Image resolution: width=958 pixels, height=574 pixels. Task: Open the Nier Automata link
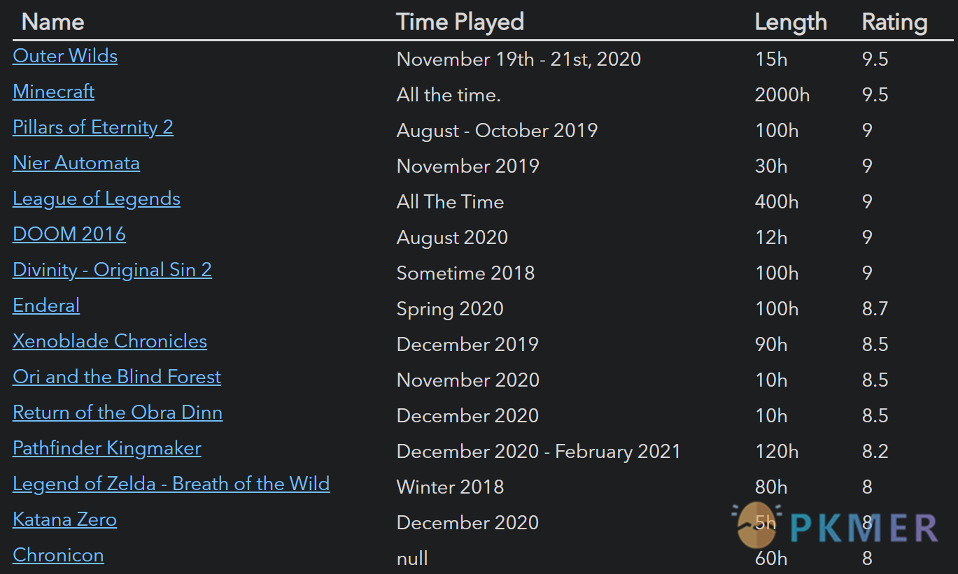tap(76, 163)
